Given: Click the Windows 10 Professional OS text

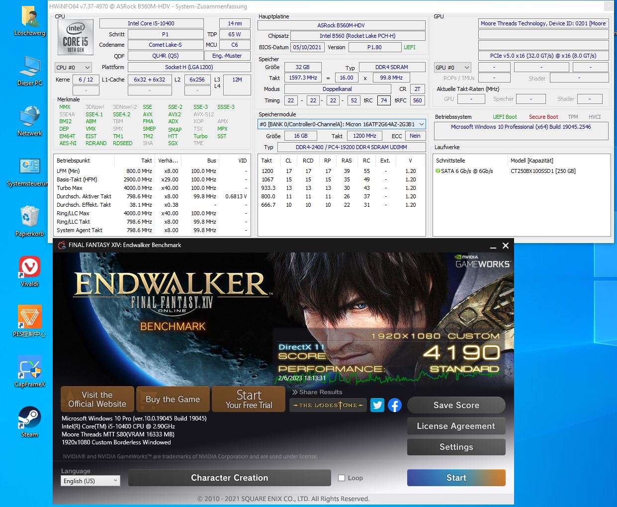Looking at the screenshot, I should 521,127.
